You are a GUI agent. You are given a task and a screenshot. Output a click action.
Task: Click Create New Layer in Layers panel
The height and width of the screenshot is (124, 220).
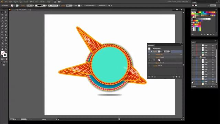tap(211, 86)
